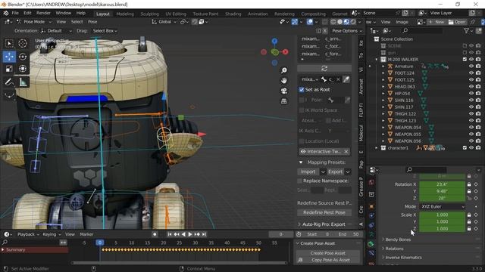Click keyframe diamond beside Rotation X

pos(476,184)
